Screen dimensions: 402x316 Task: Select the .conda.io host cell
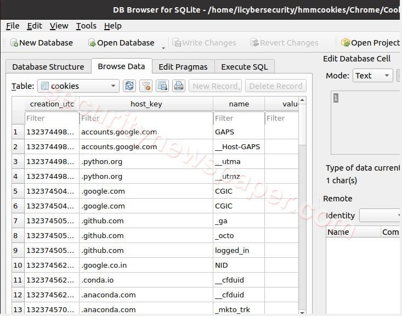[146, 280]
